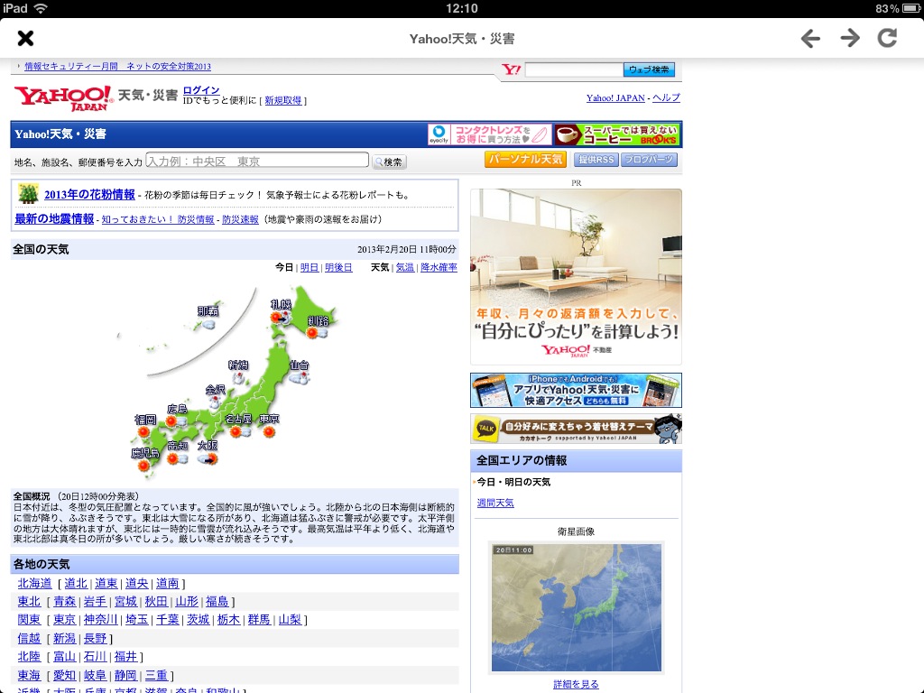Select the 天気 map view tab
Screen dimensions: 924x693
380,267
